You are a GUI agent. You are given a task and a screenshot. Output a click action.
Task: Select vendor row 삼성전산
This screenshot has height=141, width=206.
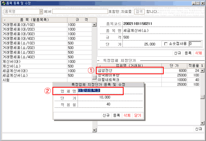130,70
